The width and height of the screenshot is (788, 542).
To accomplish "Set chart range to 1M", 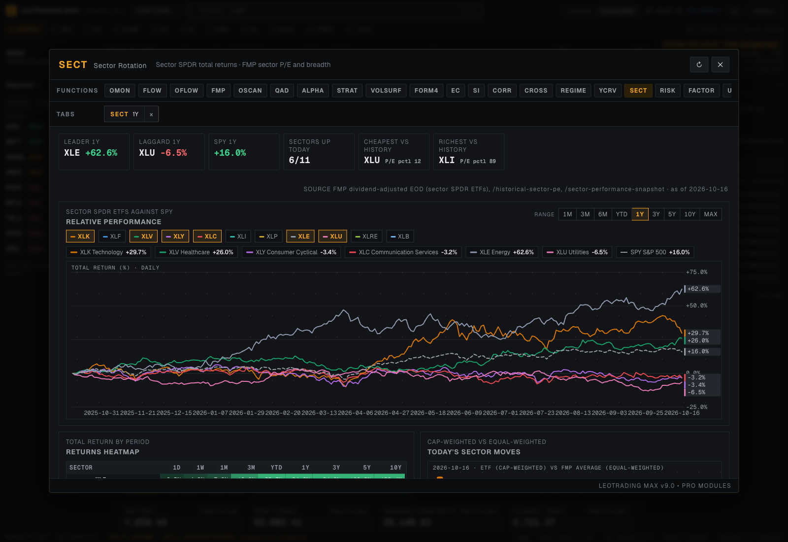I will [567, 214].
